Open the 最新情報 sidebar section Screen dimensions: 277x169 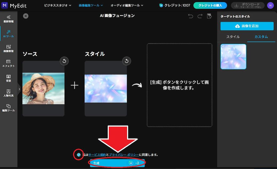[8, 19]
